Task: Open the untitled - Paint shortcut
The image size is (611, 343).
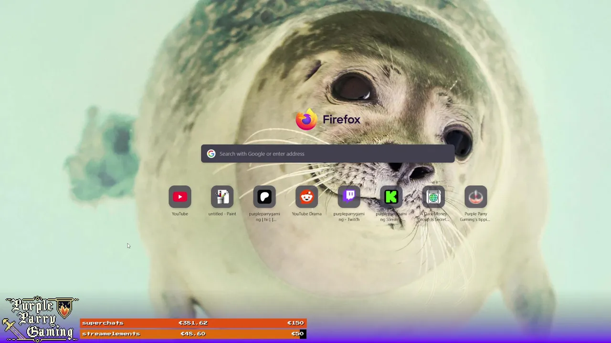Action: [x=222, y=197]
